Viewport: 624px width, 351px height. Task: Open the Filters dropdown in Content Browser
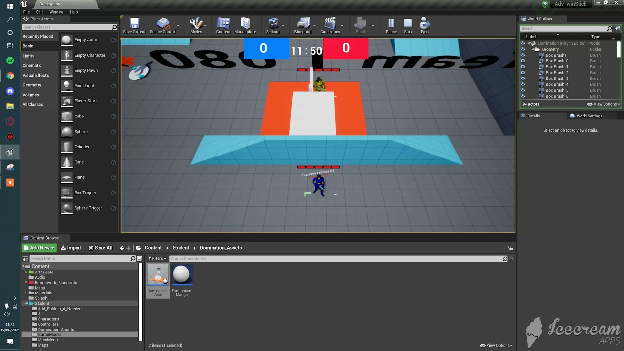[157, 259]
